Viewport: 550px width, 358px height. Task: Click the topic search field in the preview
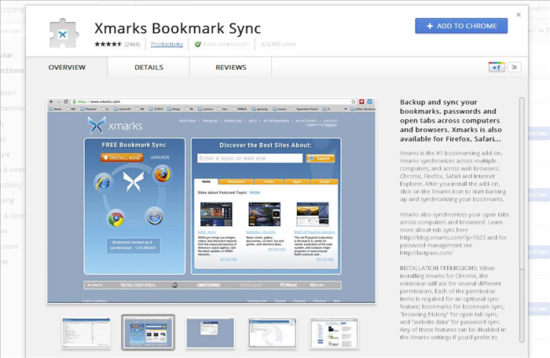[250, 158]
